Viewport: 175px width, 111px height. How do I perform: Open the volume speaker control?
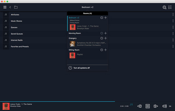(164, 106)
